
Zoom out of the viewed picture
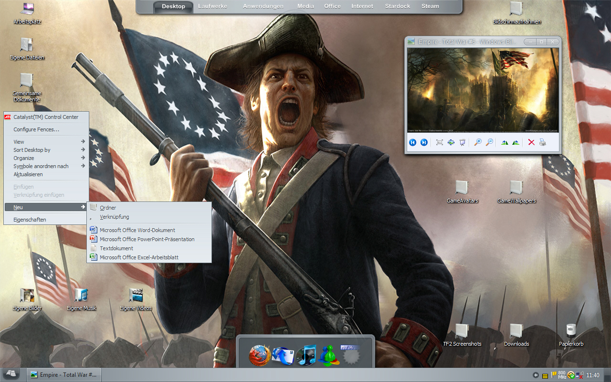coord(489,142)
